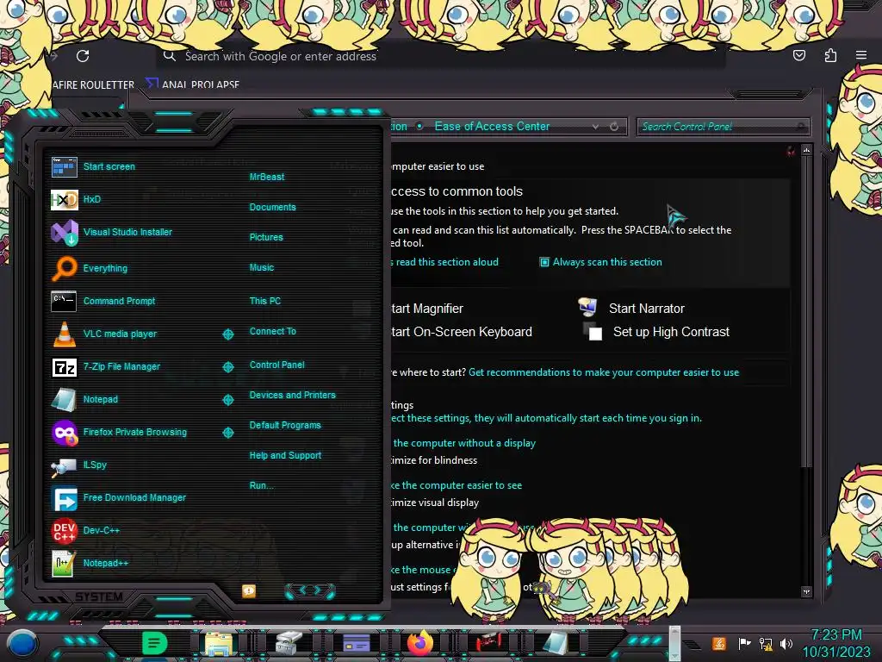Open the use computer without a display link

pyautogui.click(x=464, y=443)
